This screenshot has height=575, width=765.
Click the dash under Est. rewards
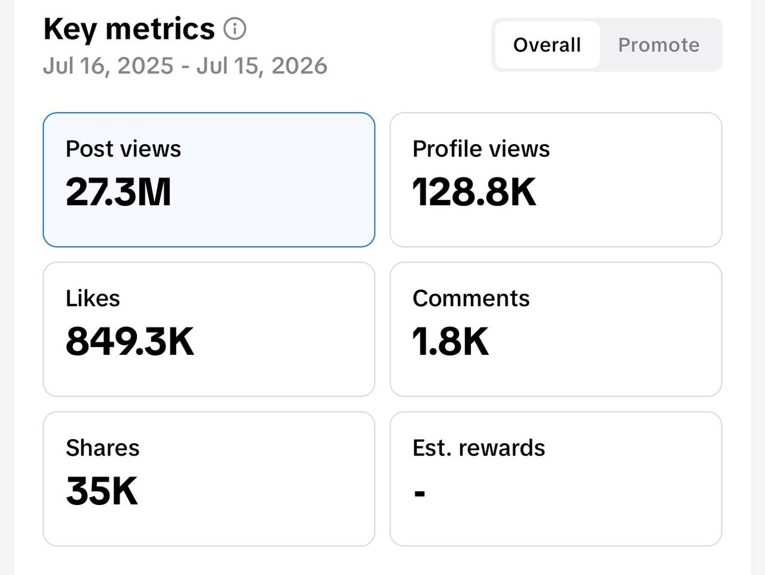tap(420, 494)
